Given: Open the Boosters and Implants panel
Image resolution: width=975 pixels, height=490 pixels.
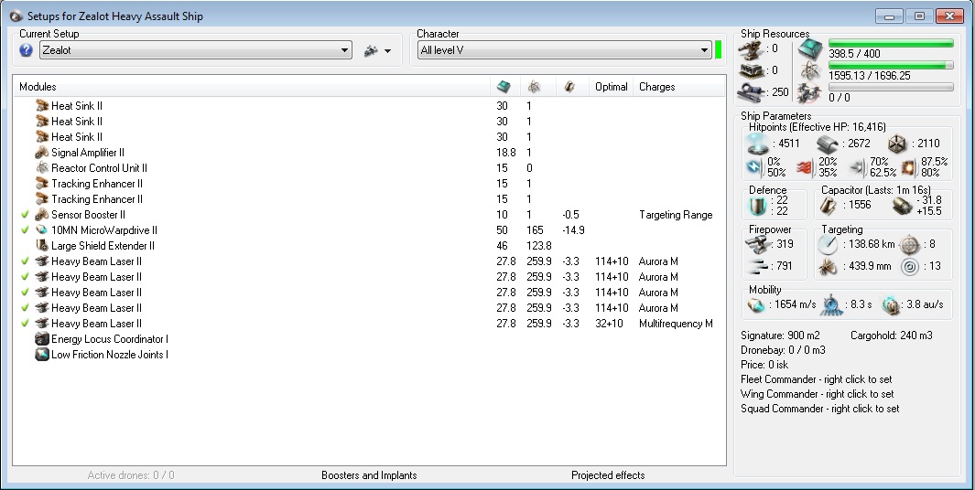Looking at the screenshot, I should click(x=369, y=475).
